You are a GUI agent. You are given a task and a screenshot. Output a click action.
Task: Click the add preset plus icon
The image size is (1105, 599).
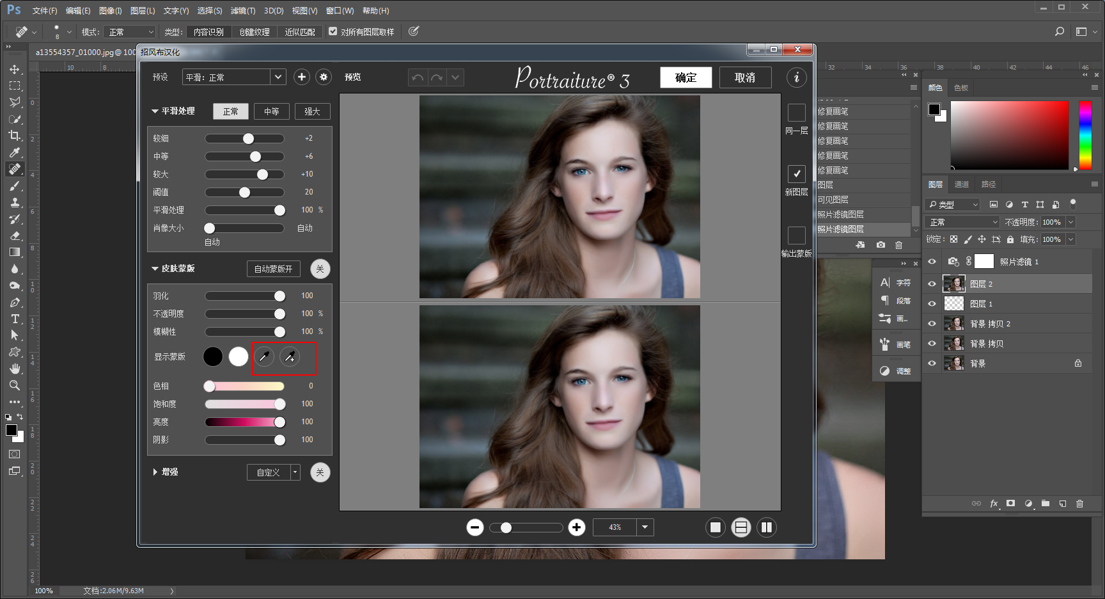coord(302,77)
